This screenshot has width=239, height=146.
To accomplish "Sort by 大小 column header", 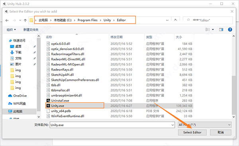I will point(179,37).
